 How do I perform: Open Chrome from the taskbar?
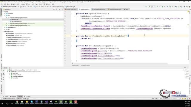(17, 102)
